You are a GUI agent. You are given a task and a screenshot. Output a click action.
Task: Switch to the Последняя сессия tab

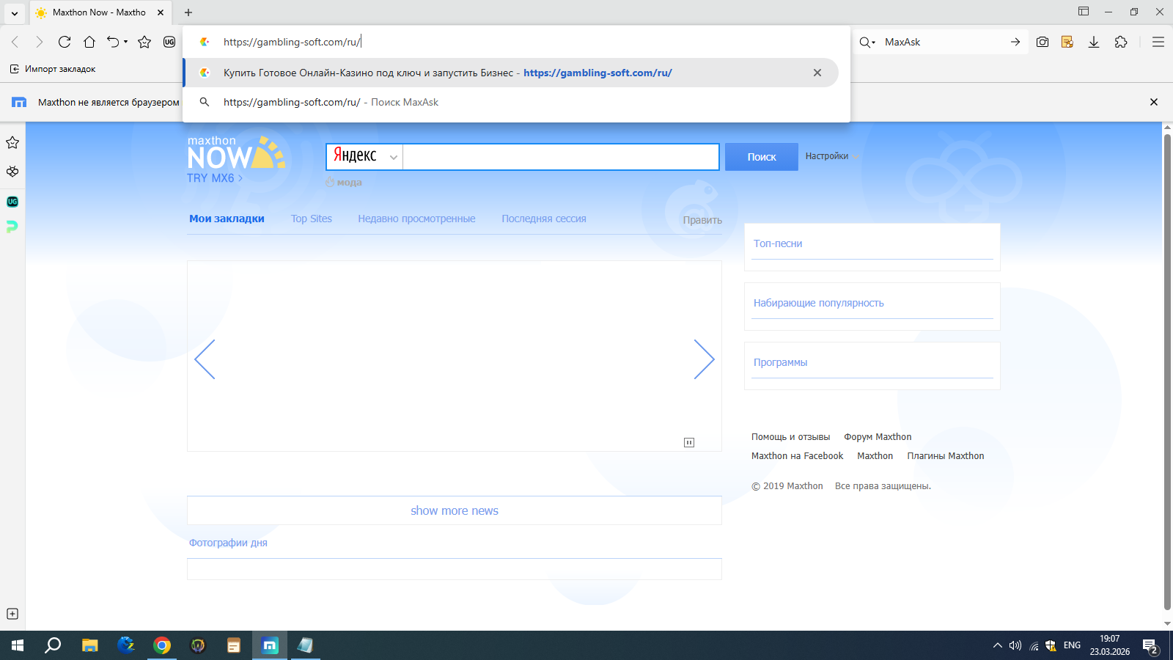point(544,219)
